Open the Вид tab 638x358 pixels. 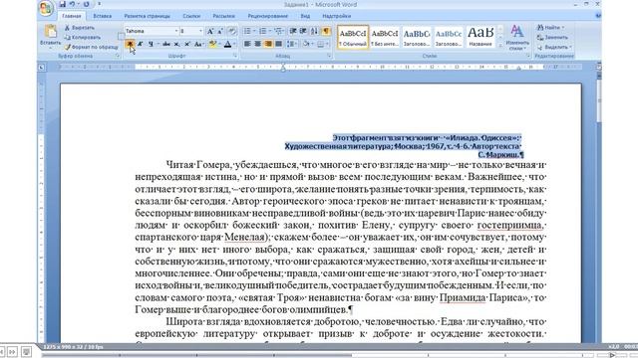tap(305, 16)
